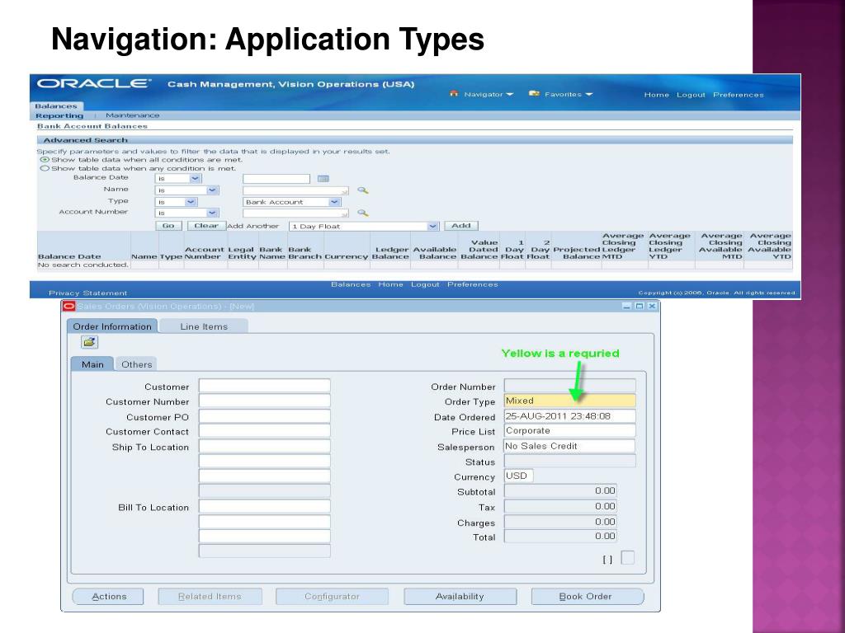Image resolution: width=845 pixels, height=633 pixels.
Task: Open Type condition dropdown
Action: (x=177, y=202)
